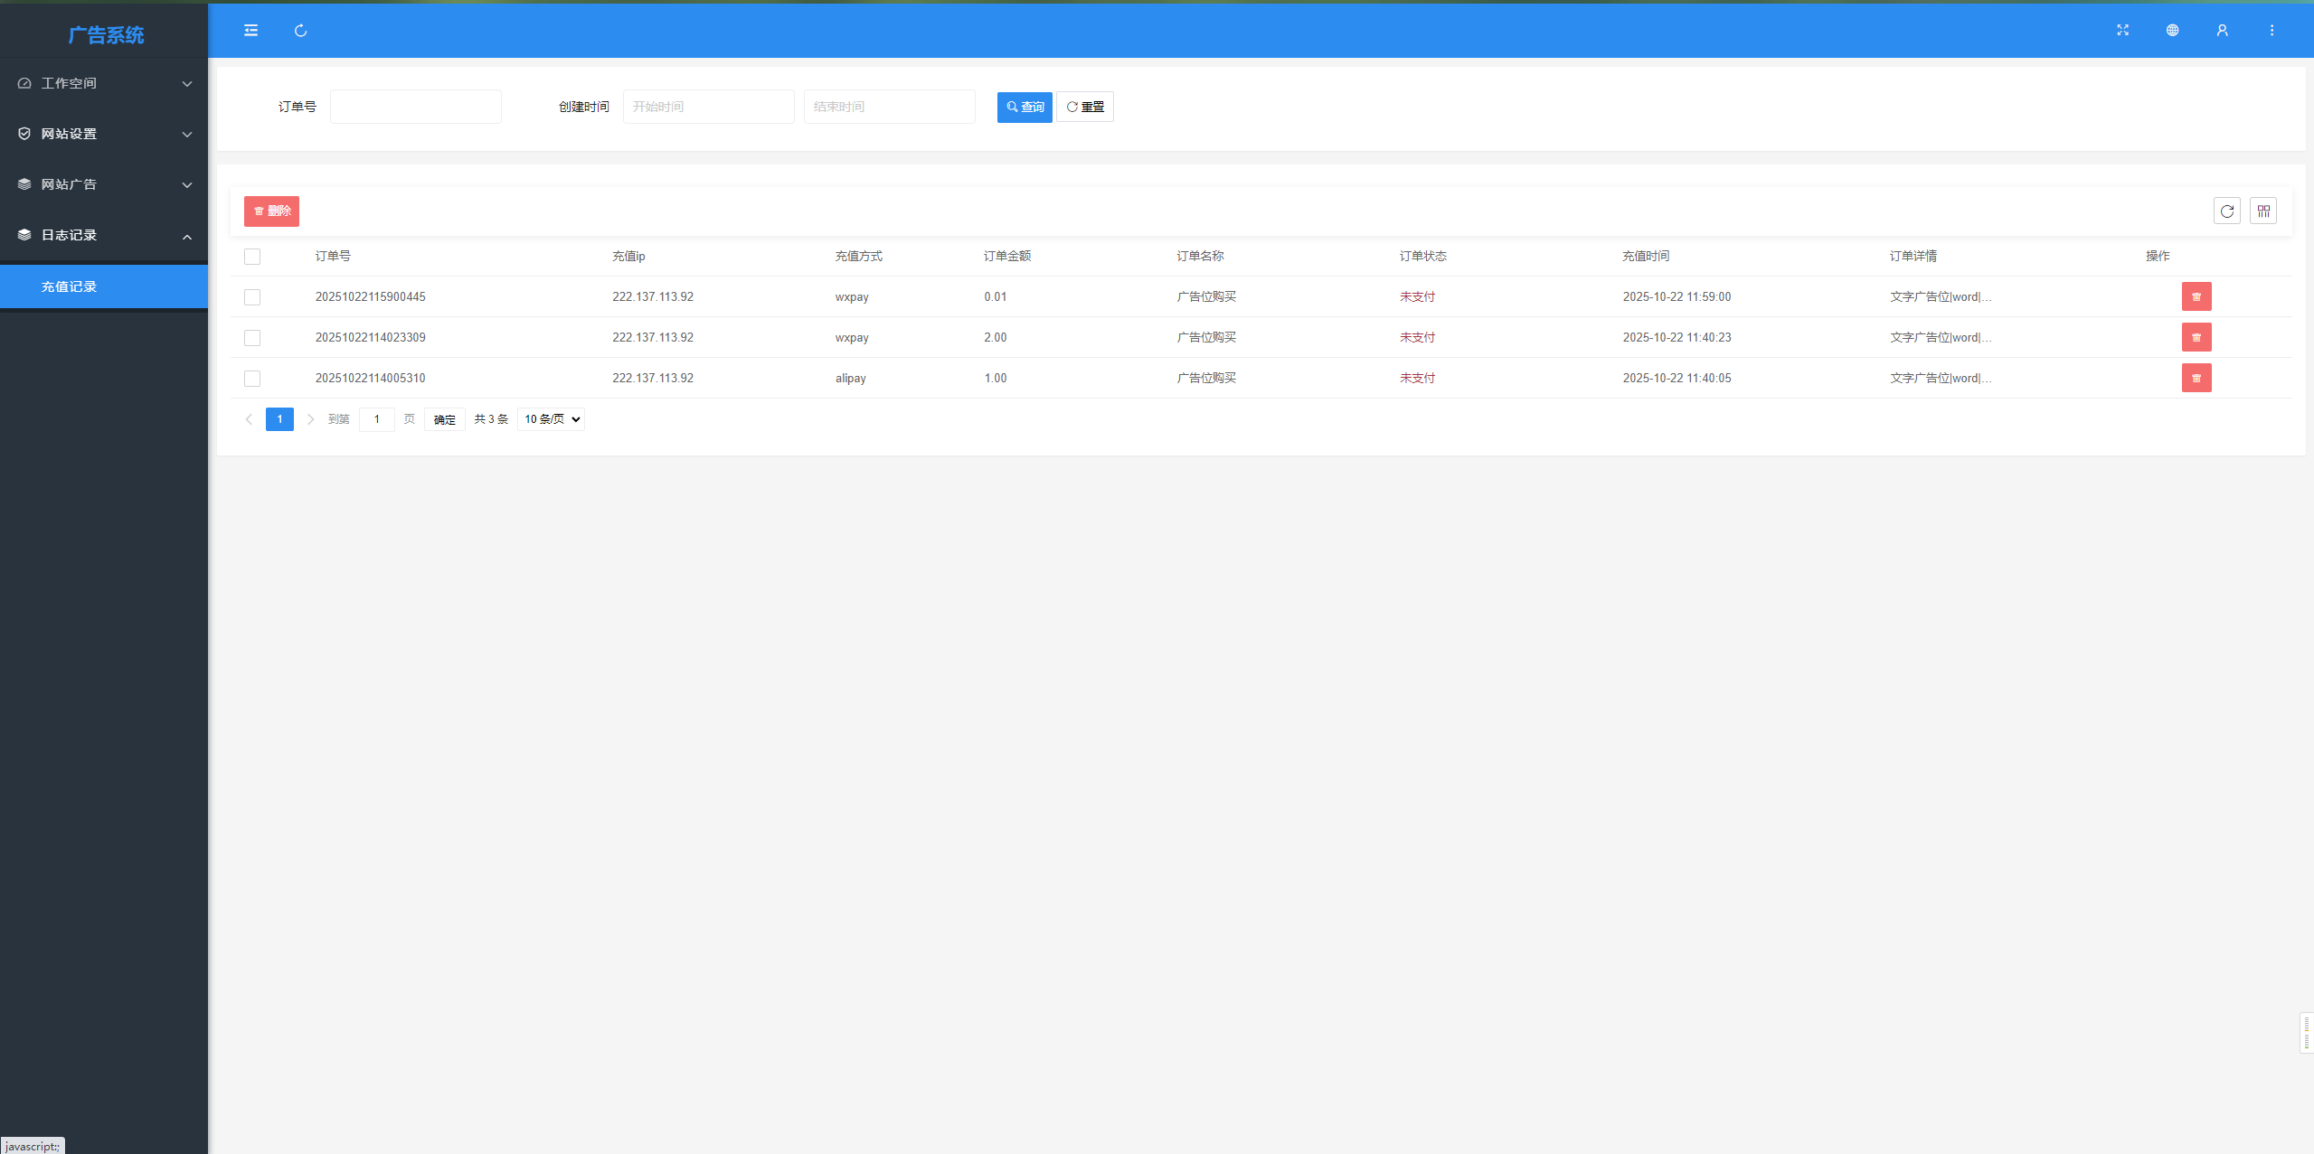The height and width of the screenshot is (1154, 2314).
Task: Expand the 网站广告 menu item
Action: click(x=104, y=184)
